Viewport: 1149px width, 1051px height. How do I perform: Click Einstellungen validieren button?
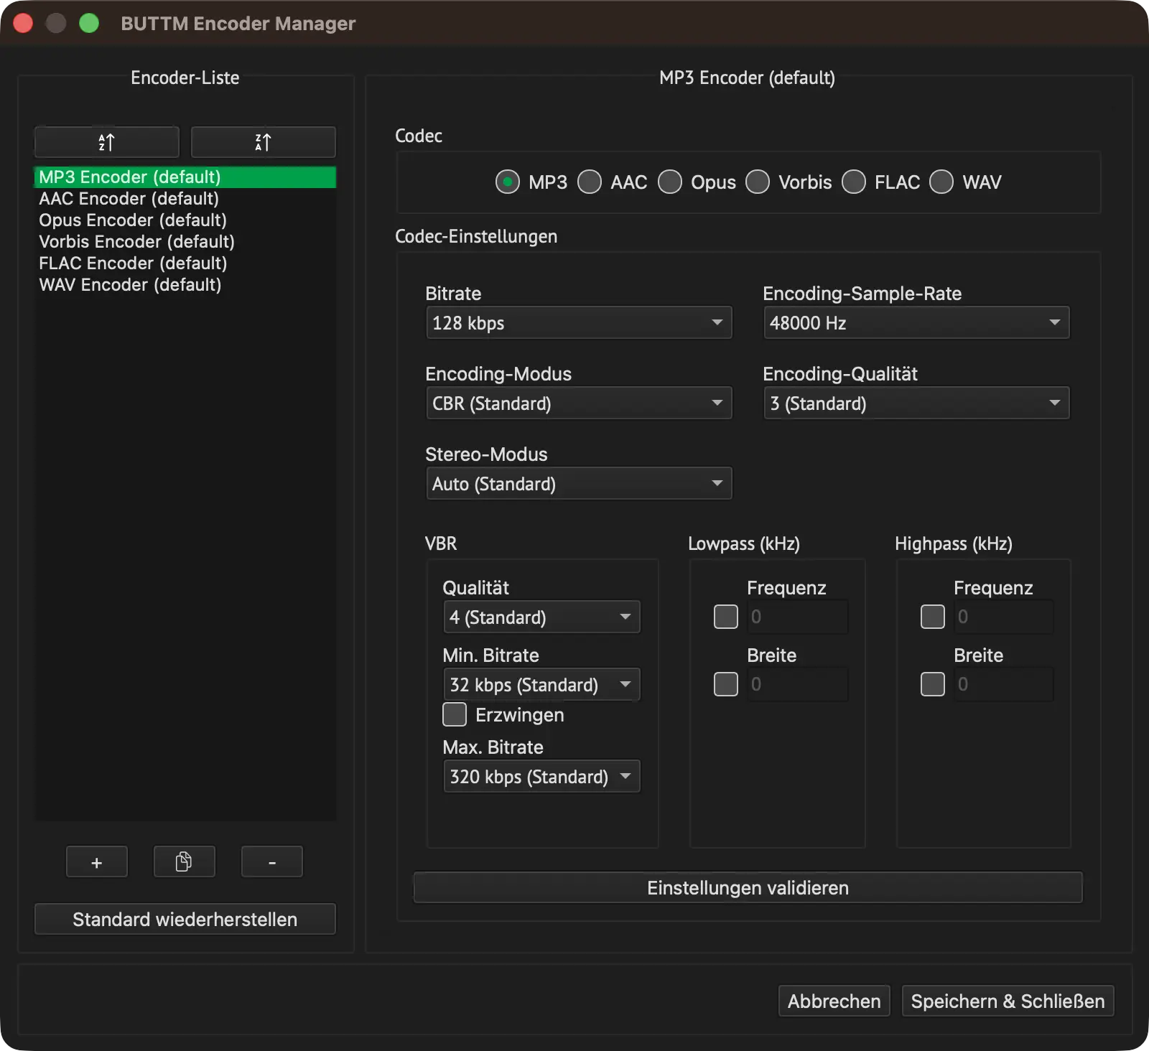(x=748, y=888)
